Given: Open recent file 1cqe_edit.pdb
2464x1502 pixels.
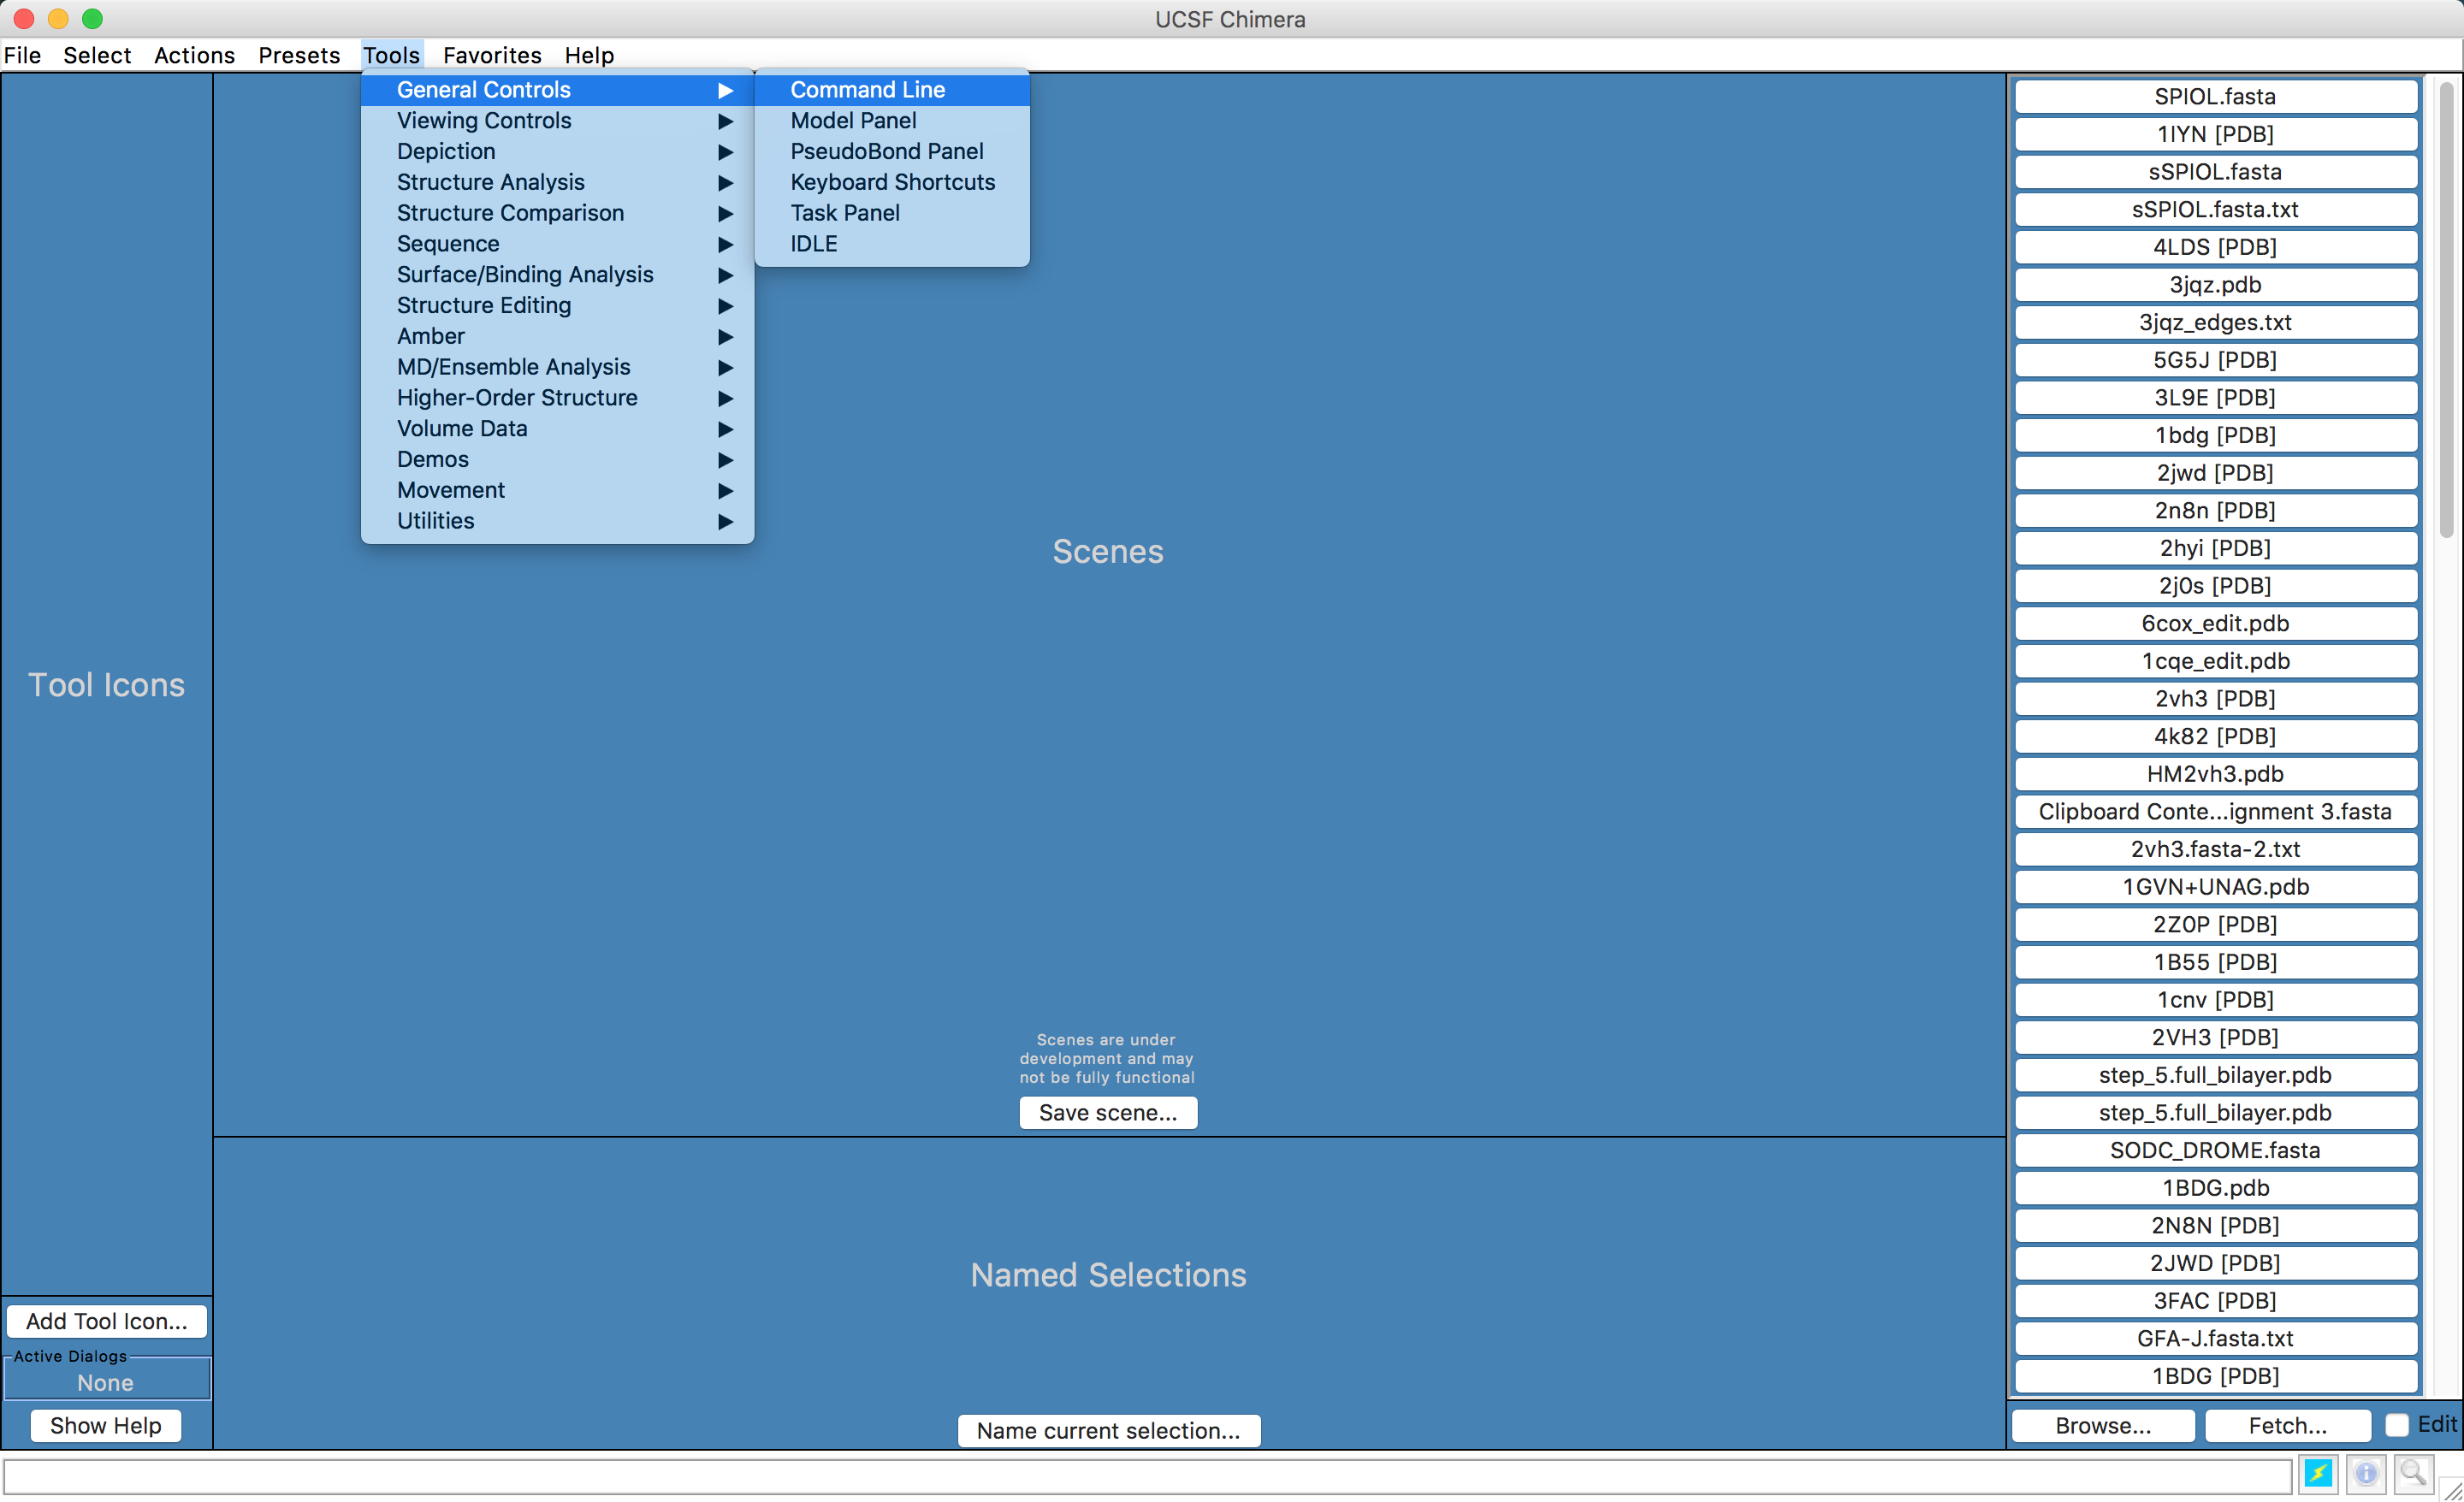Looking at the screenshot, I should pos(2215,661).
